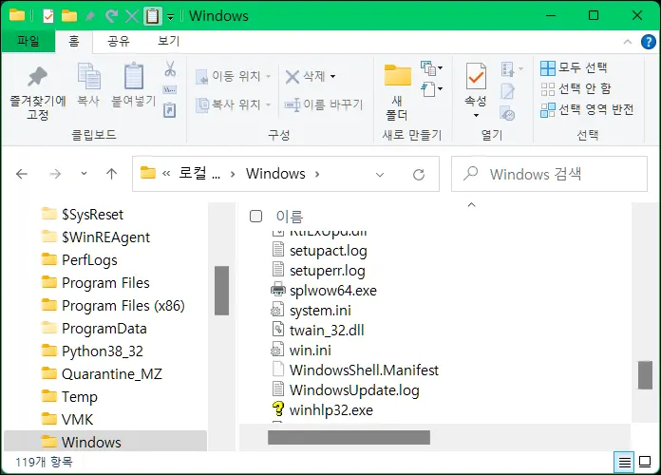Screen dimensions: 661x475
Task: Expand the address bar history dropdown
Action: click(x=380, y=174)
